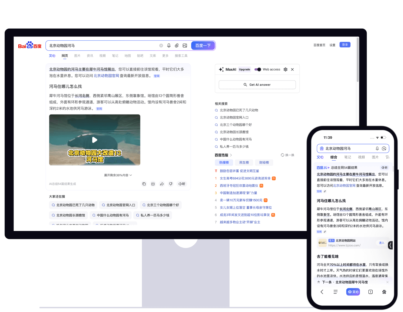Start voice search with desktop microphone icon
The image size is (403, 312).
pyautogui.click(x=169, y=46)
